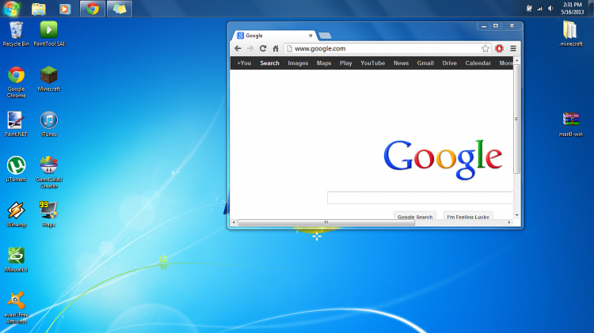Click the Google search text box
Screen dimensions: 594x333
tap(420, 198)
